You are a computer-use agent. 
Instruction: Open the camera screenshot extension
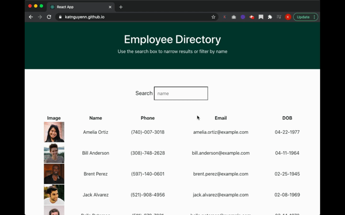click(x=233, y=17)
